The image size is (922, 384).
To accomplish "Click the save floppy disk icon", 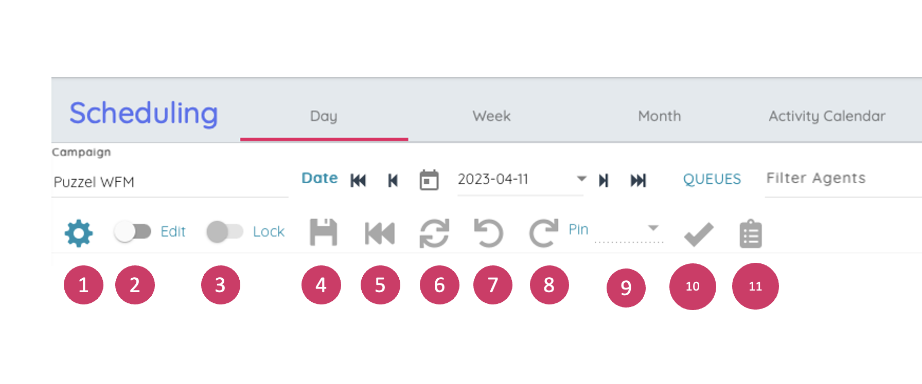I will coord(323,233).
